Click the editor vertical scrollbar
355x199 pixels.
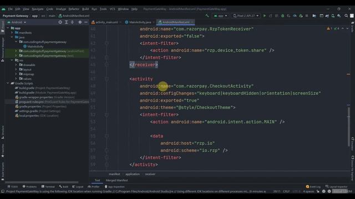349,127
